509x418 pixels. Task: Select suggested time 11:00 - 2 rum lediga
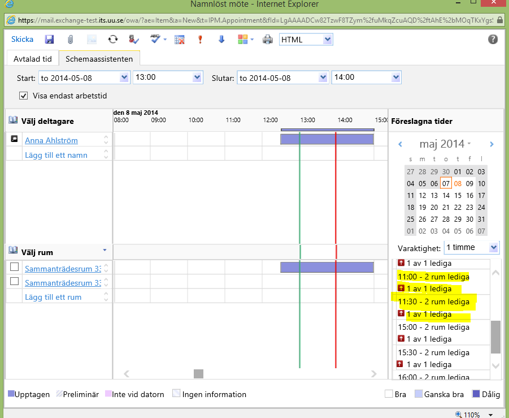pos(433,277)
